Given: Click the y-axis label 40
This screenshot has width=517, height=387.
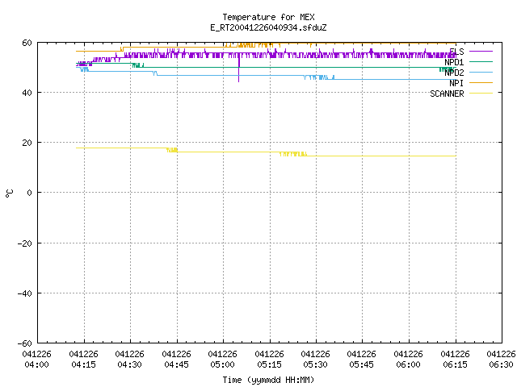Looking at the screenshot, I should [27, 93].
